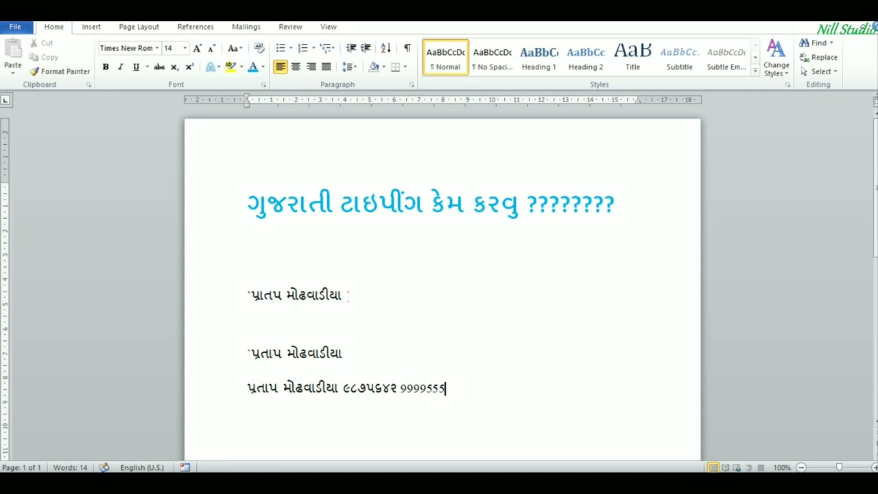
Task: Switch to Web Layout view in status bar
Action: [737, 468]
